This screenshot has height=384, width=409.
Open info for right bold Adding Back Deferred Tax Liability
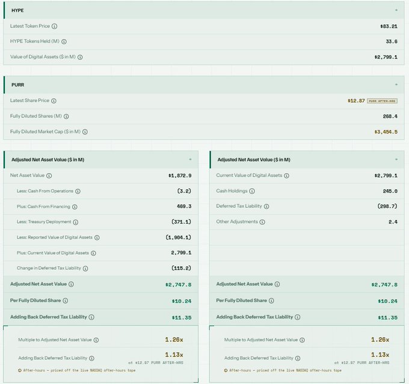click(297, 317)
